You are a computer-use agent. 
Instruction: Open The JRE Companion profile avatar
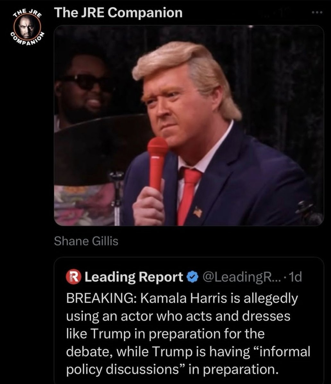(x=28, y=27)
